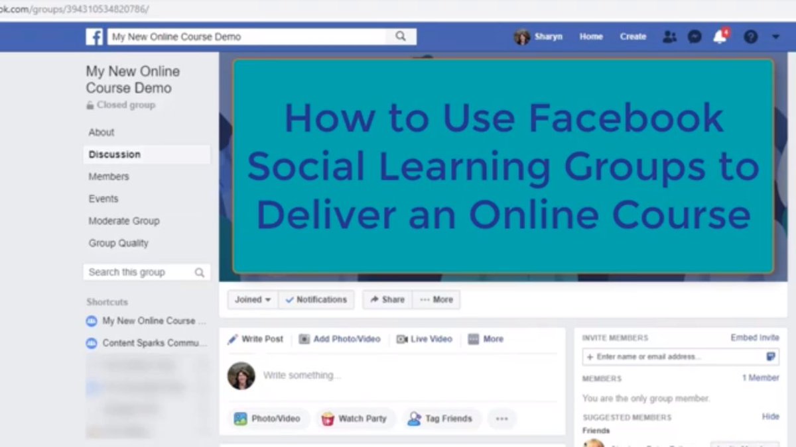Viewport: 796px width, 447px height.
Task: Open Group Quality
Action: (x=119, y=243)
